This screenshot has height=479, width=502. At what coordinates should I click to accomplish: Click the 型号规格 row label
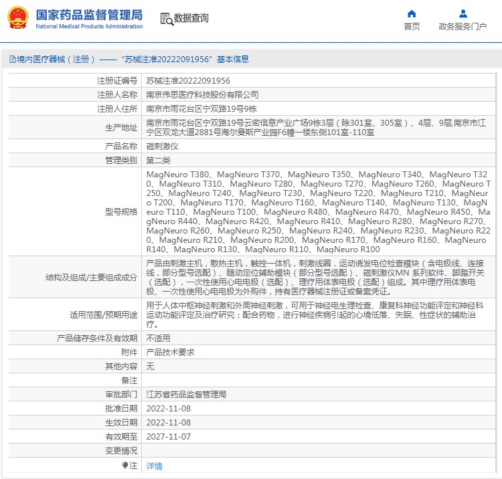[121, 212]
